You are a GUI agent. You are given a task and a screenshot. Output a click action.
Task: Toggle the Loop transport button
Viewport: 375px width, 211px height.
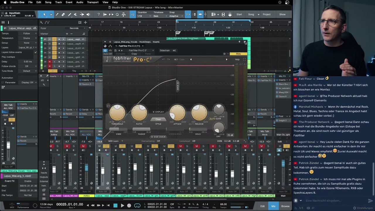[137, 206]
